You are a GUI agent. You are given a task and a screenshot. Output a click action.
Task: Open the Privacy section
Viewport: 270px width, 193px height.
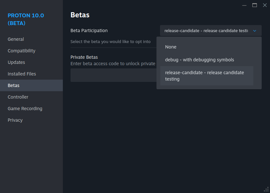click(15, 120)
